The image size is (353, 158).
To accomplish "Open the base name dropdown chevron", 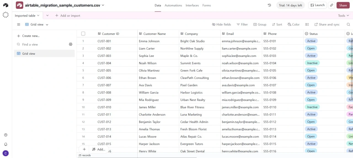I will pyautogui.click(x=103, y=5).
